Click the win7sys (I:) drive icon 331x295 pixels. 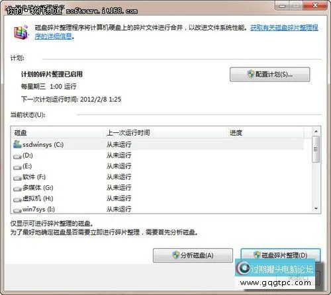[x=17, y=210]
